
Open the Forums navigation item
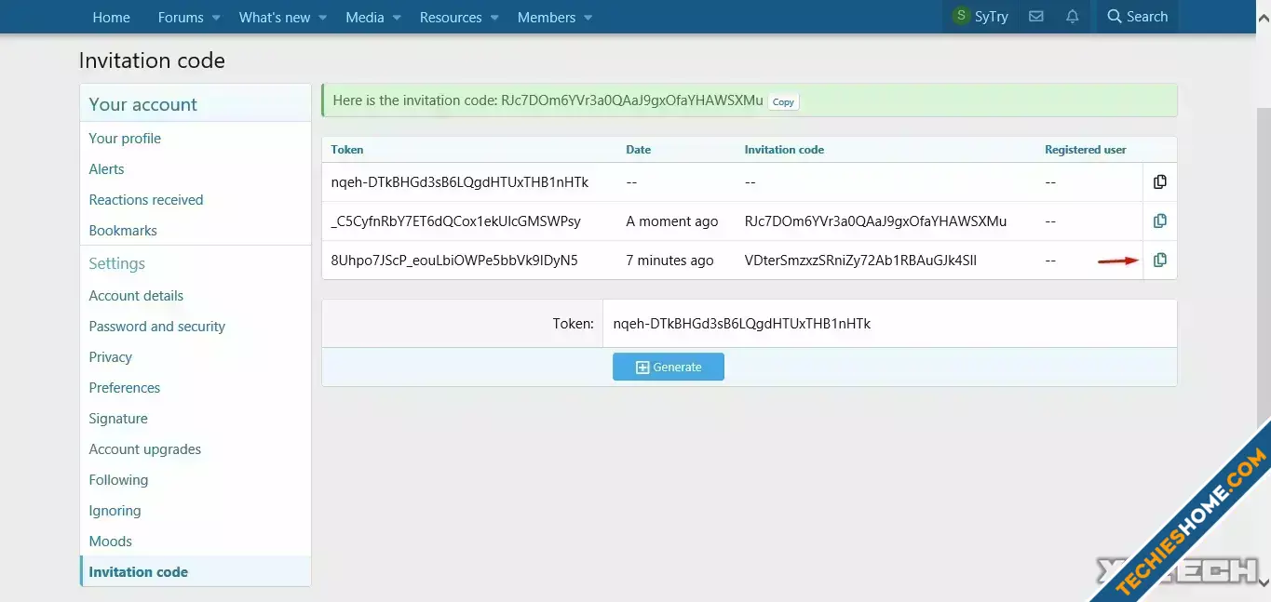(x=181, y=17)
